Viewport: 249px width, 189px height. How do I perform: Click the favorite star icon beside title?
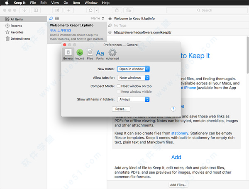tap(110, 19)
